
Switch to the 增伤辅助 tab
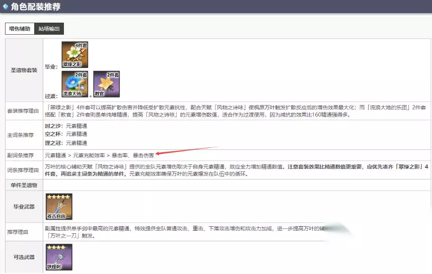point(20,29)
